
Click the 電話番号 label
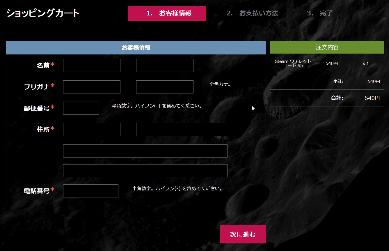click(x=37, y=191)
